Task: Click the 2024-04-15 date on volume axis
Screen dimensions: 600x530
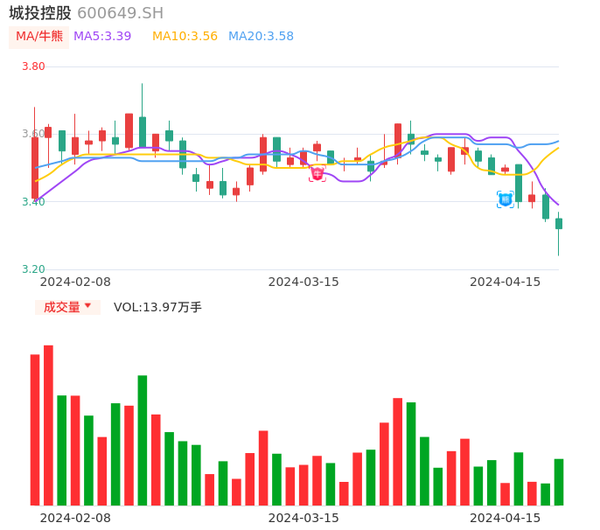Action: pos(505,517)
